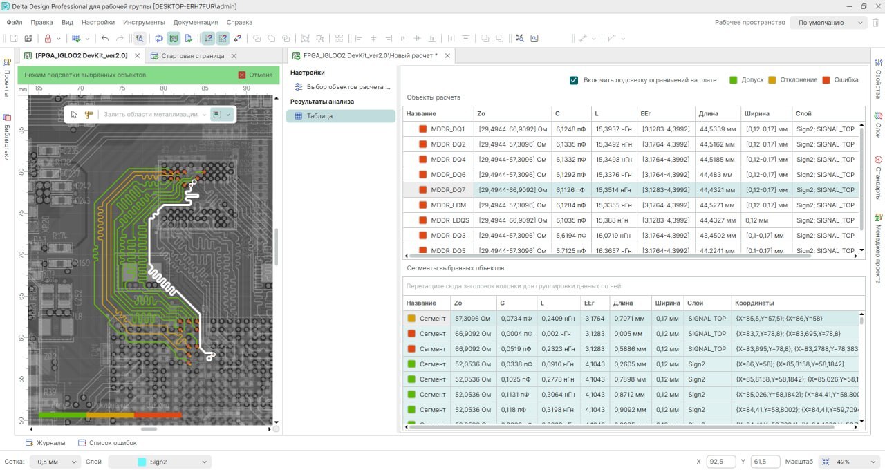Expand the board view mode dropdown arrow
Viewport: 885px width, 470px height.
click(228, 115)
